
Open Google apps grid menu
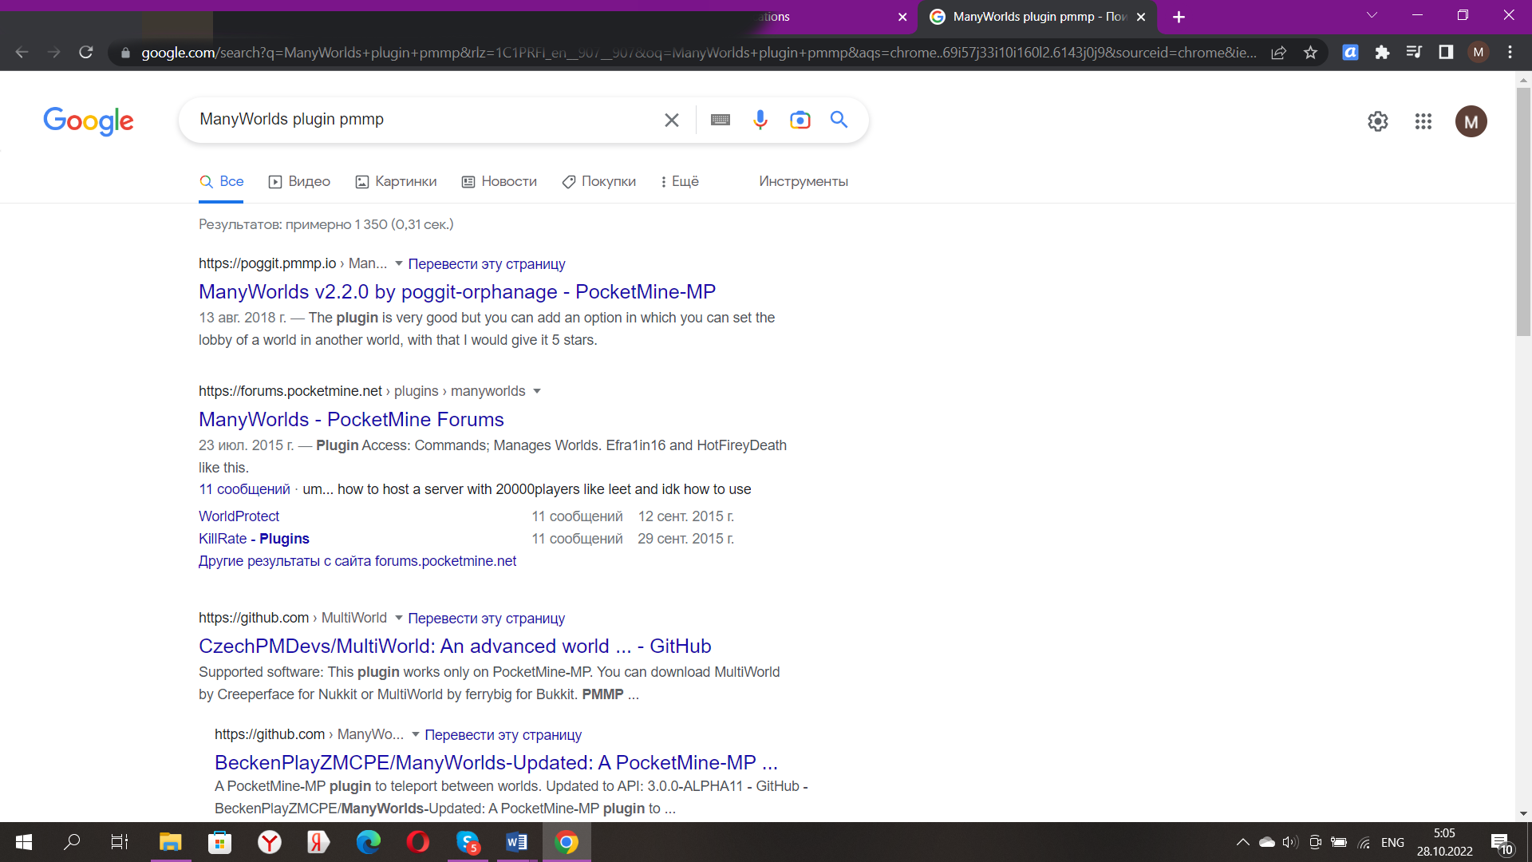click(x=1423, y=121)
